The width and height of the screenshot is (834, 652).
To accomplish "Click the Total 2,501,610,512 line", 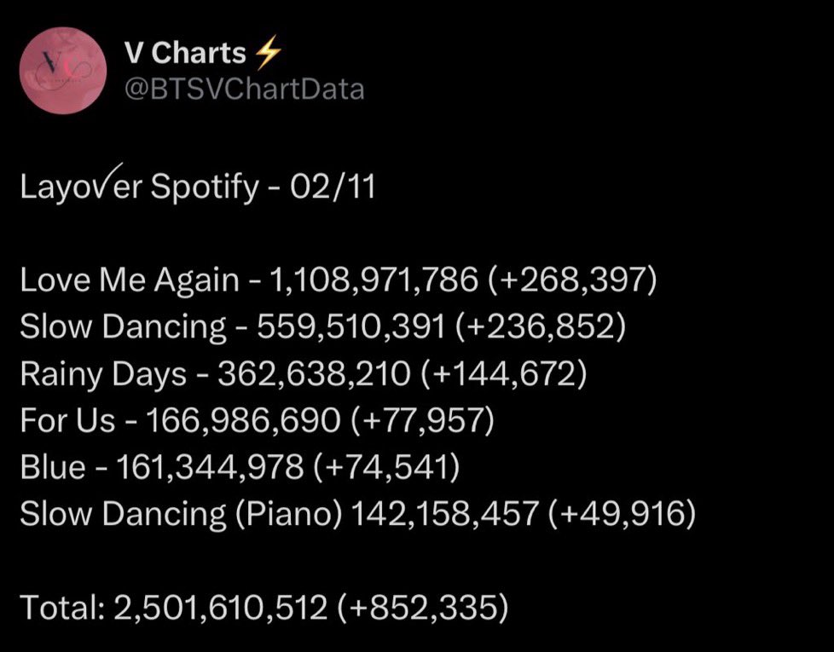I will pyautogui.click(x=264, y=607).
